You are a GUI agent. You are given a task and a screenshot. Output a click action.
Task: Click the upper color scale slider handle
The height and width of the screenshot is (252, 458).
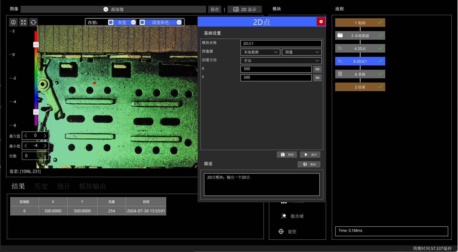point(36,45)
